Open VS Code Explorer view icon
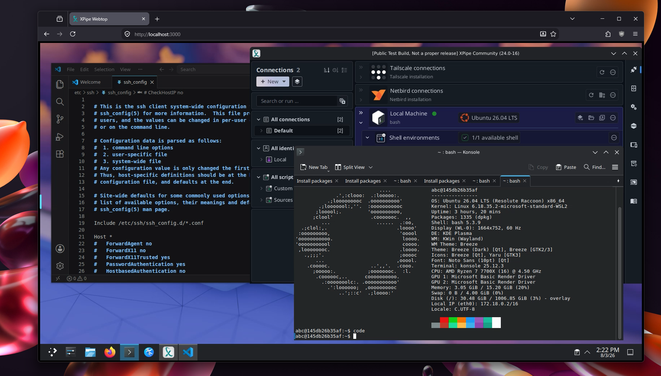The image size is (661, 376). pos(60,84)
